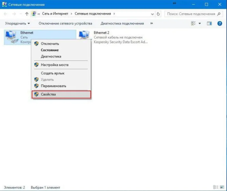Close the Сетевые подключения window
This screenshot has width=227, height=191.
[220, 4]
